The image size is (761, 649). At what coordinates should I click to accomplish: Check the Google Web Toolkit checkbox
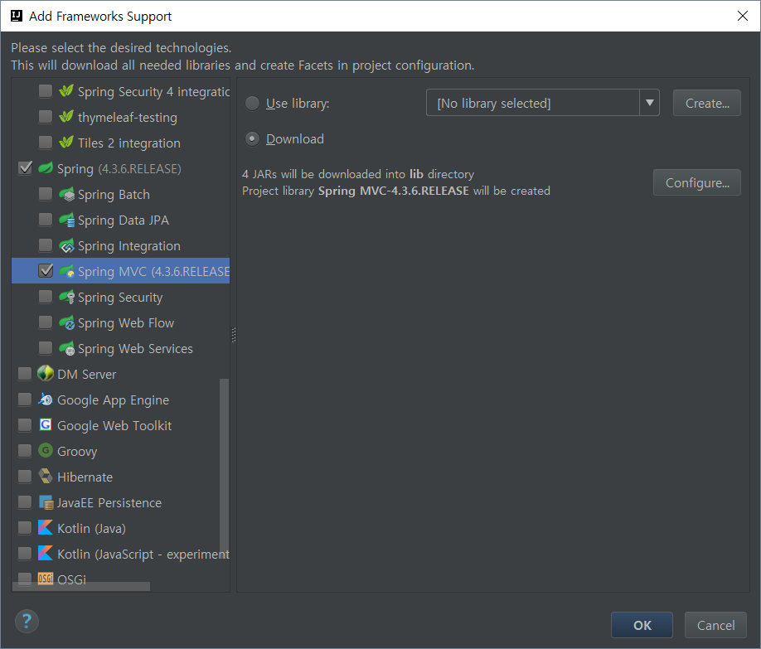(x=25, y=424)
